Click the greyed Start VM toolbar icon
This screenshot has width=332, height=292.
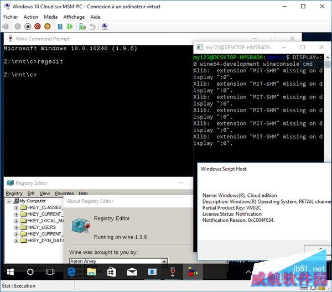(x=18, y=27)
